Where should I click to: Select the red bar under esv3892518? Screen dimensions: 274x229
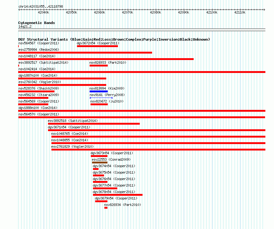point(94,124)
